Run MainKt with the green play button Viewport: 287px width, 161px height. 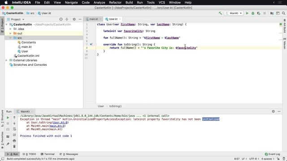point(247,13)
